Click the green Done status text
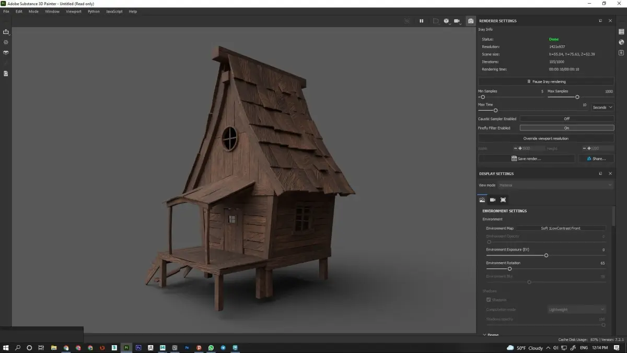 (554, 39)
